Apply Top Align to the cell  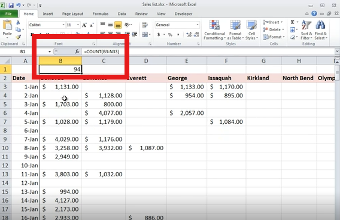102,25
